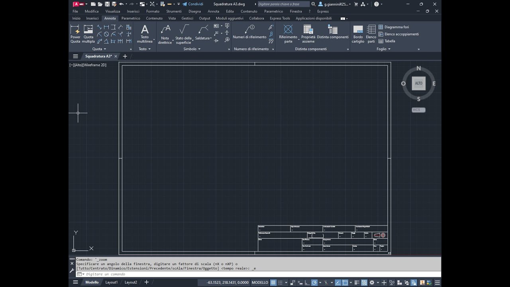Image resolution: width=510 pixels, height=287 pixels.
Task: Select the Nota direttrice tool
Action: pos(165,35)
